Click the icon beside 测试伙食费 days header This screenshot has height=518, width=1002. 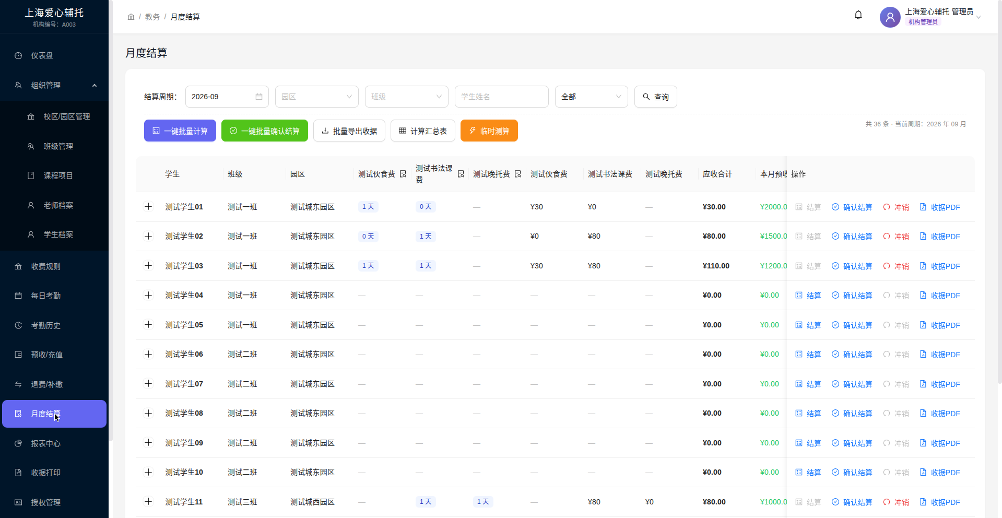(403, 174)
